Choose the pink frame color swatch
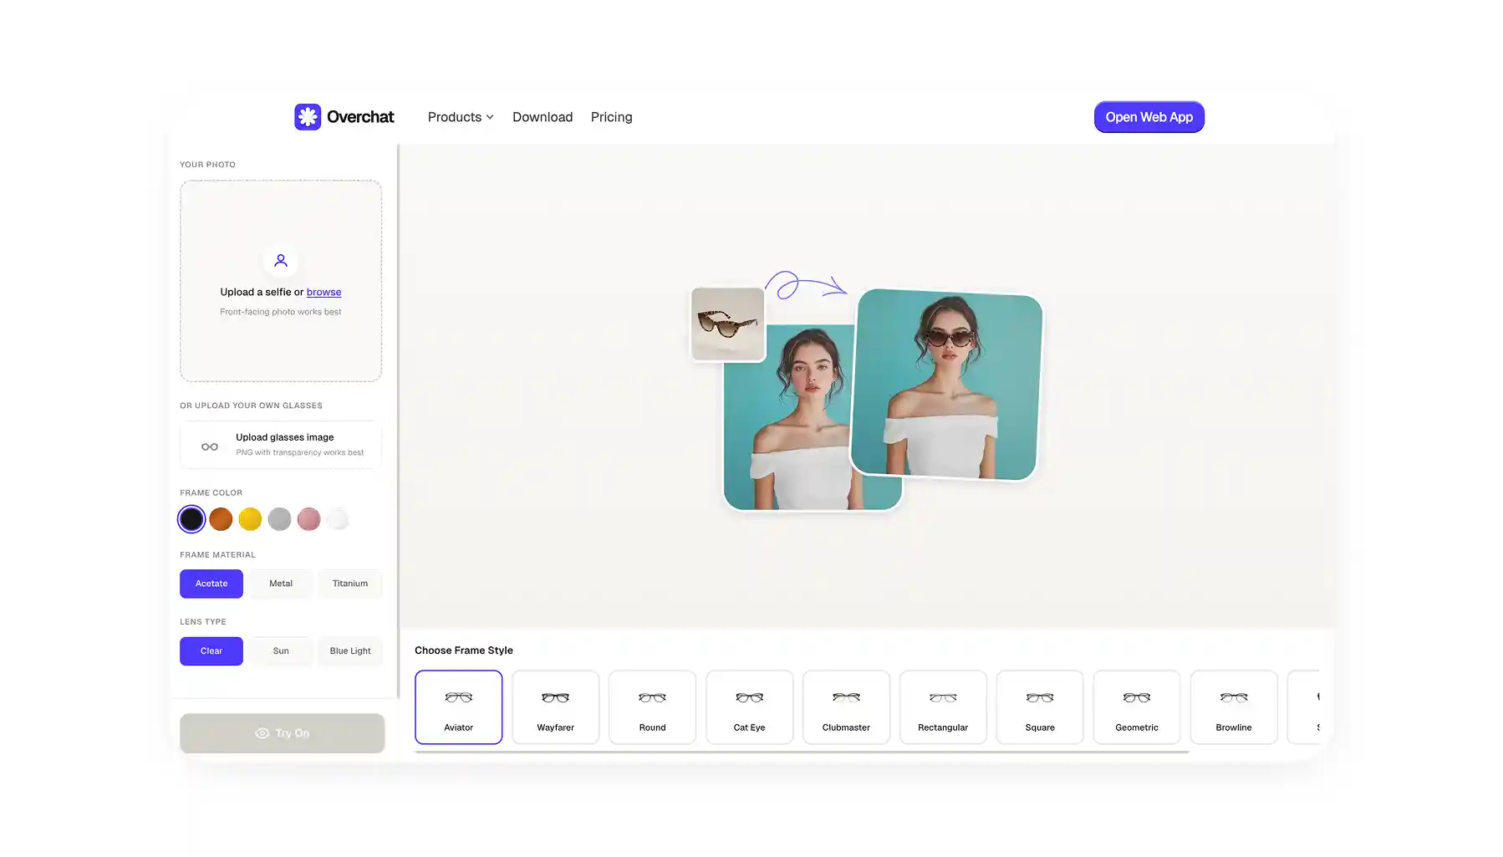The width and height of the screenshot is (1503, 857). [x=308, y=518]
